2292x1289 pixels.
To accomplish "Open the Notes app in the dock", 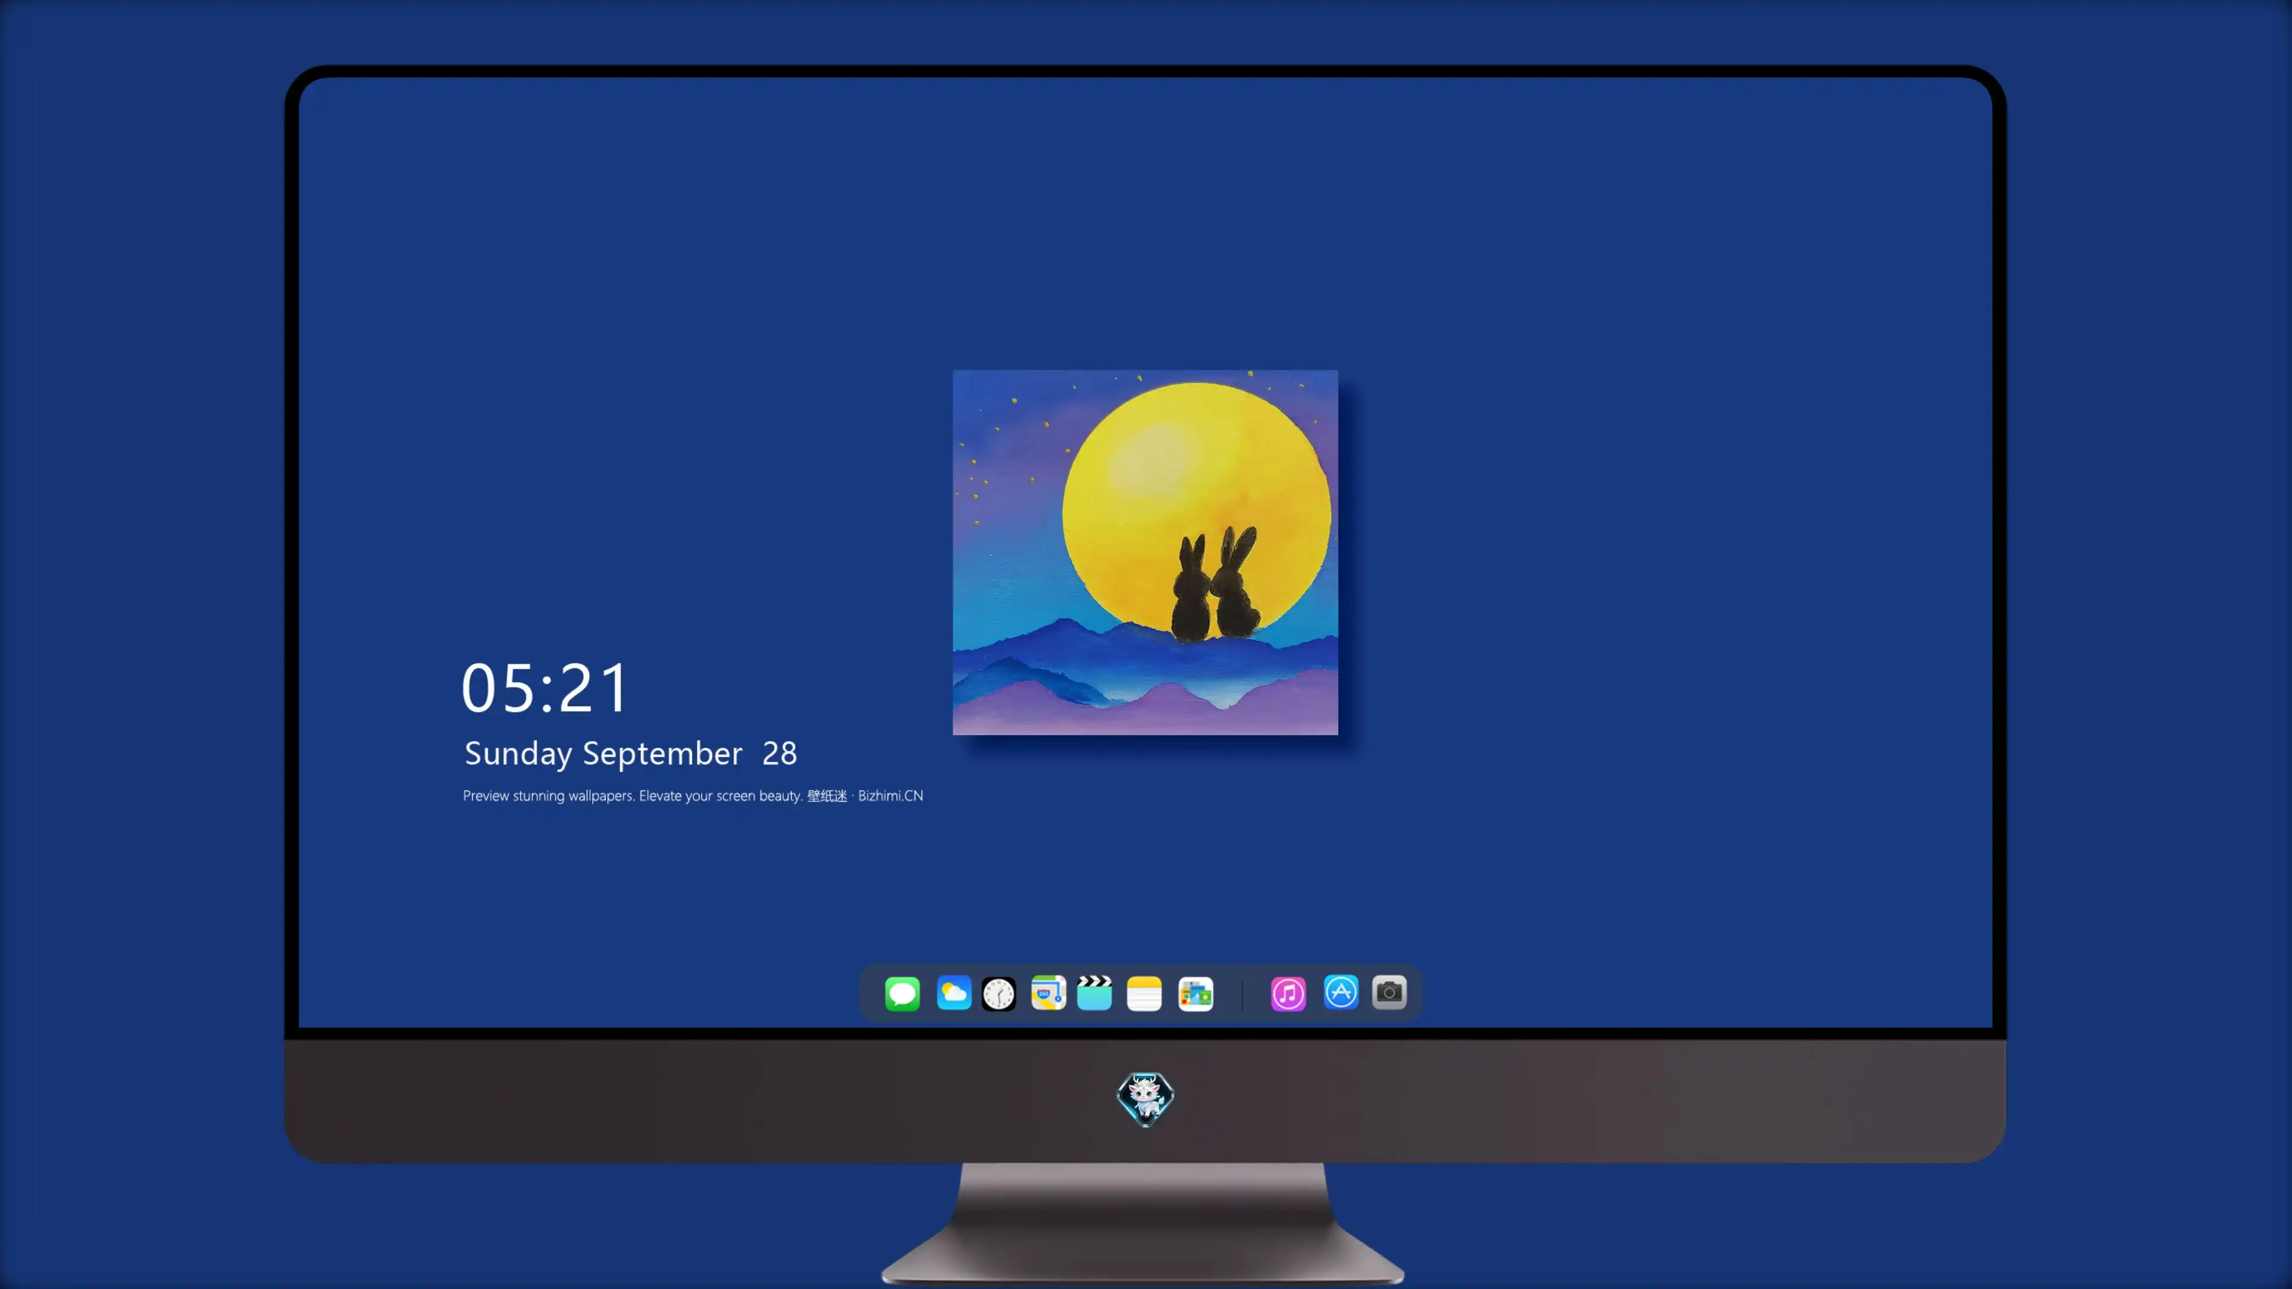I will click(1144, 993).
